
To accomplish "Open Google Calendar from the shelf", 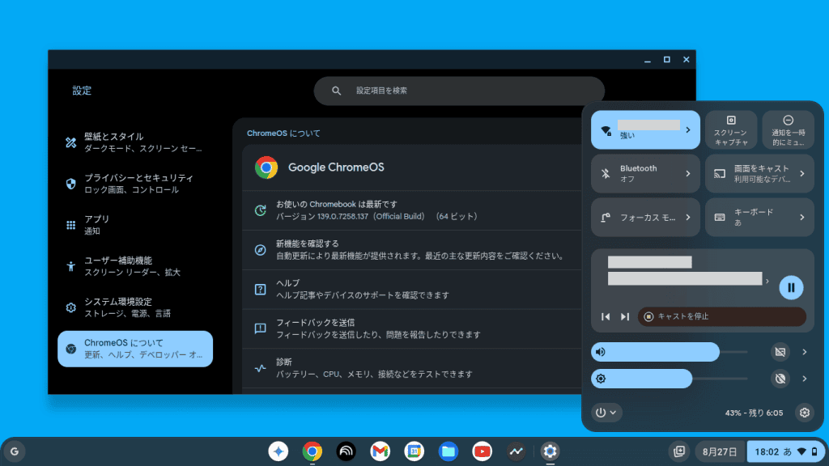I will 414,451.
